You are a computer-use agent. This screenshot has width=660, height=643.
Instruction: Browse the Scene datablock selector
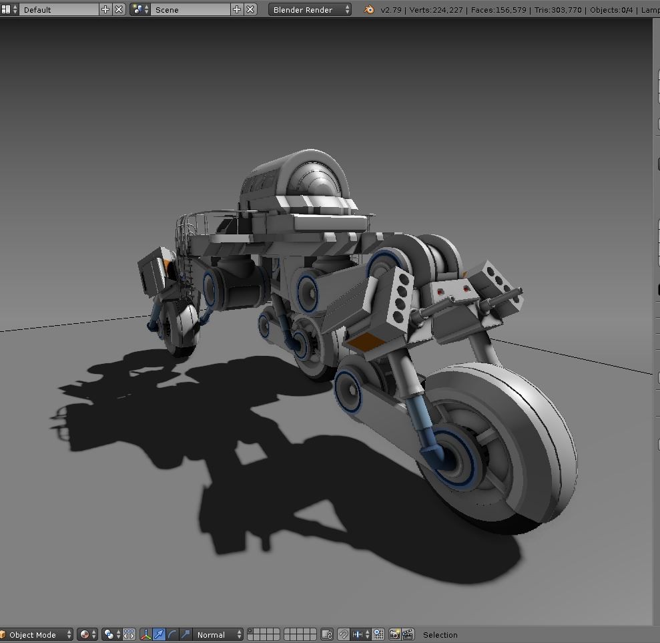pyautogui.click(x=139, y=9)
